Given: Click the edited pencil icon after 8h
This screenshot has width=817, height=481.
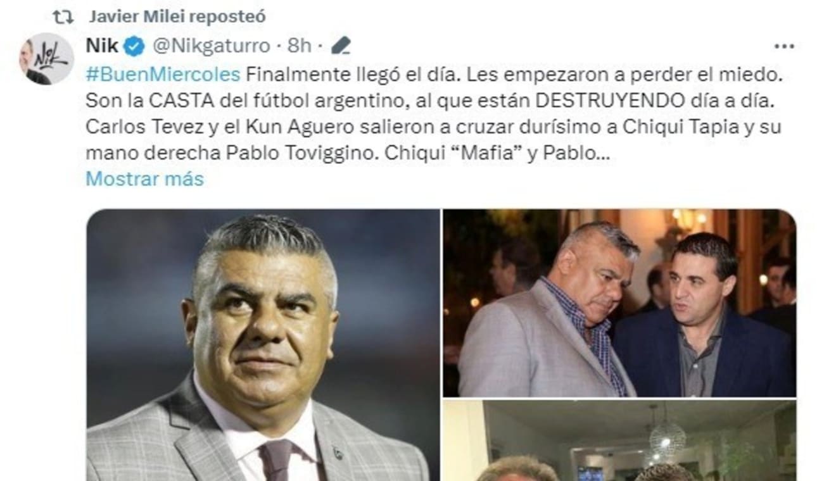Looking at the screenshot, I should click(341, 46).
